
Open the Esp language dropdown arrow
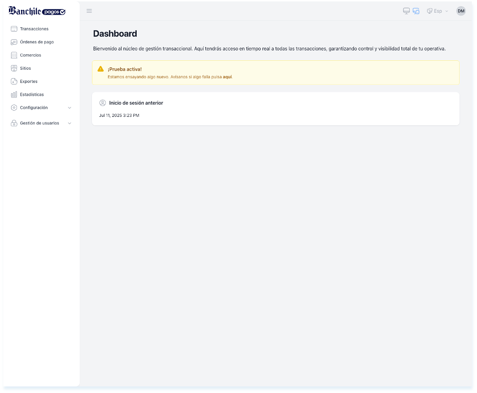click(x=446, y=11)
